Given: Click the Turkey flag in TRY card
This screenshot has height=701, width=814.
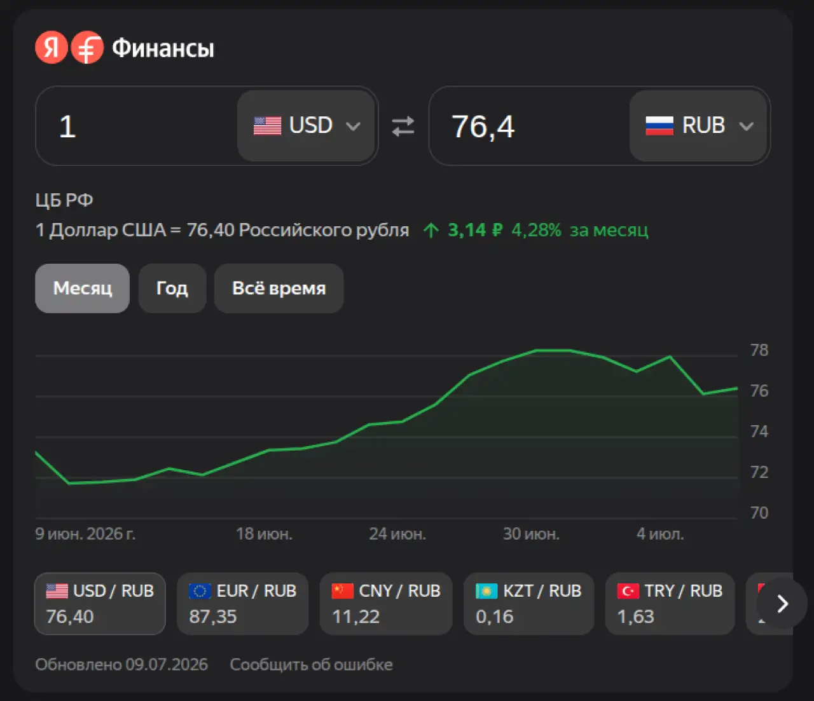Looking at the screenshot, I should coord(628,591).
